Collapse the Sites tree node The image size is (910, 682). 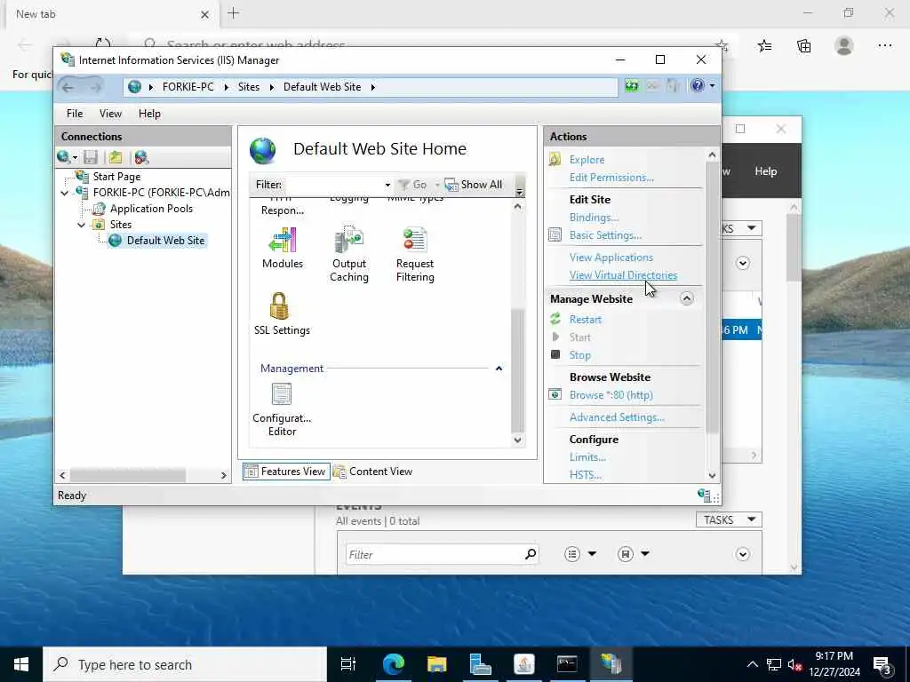tap(81, 225)
